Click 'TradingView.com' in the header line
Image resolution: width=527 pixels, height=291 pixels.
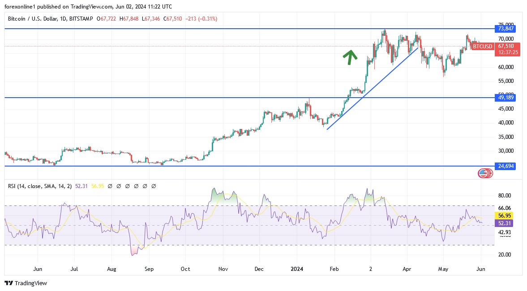pos(92,7)
